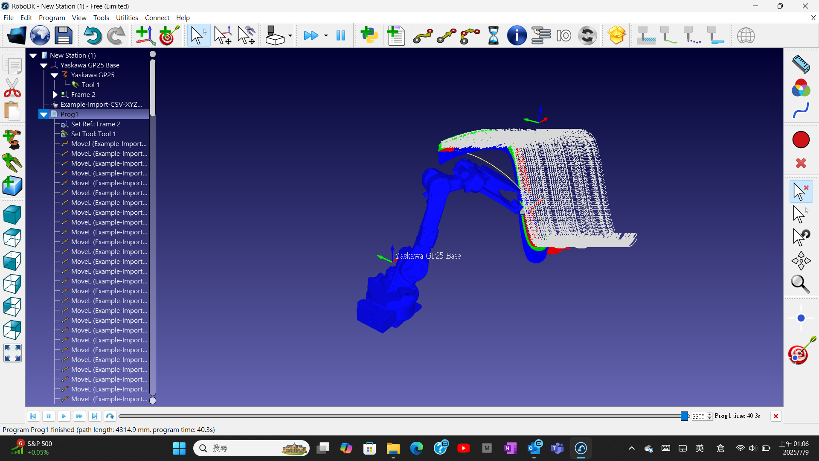Select the zoom magnifier tool
Screen dimensions: 819x461
click(801, 284)
